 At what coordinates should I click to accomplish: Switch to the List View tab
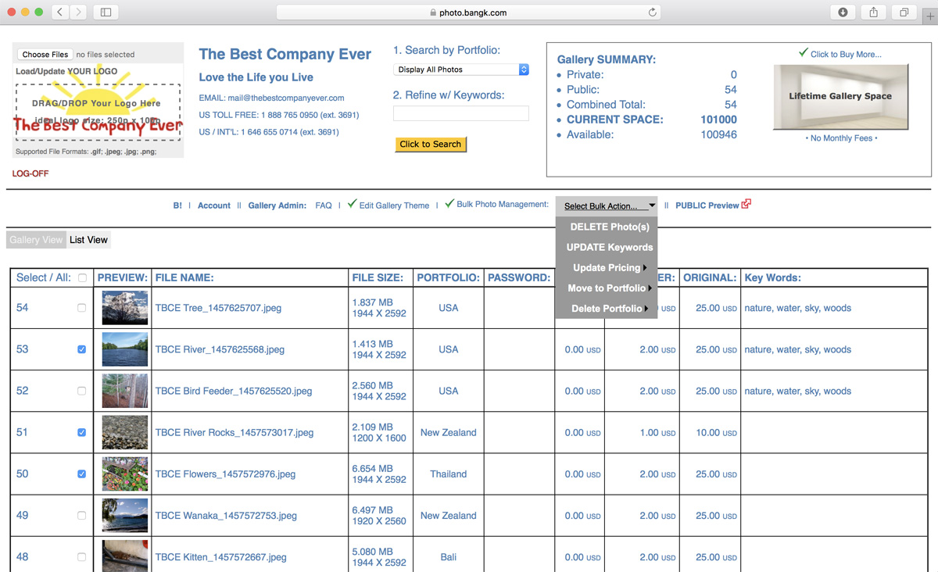(88, 240)
